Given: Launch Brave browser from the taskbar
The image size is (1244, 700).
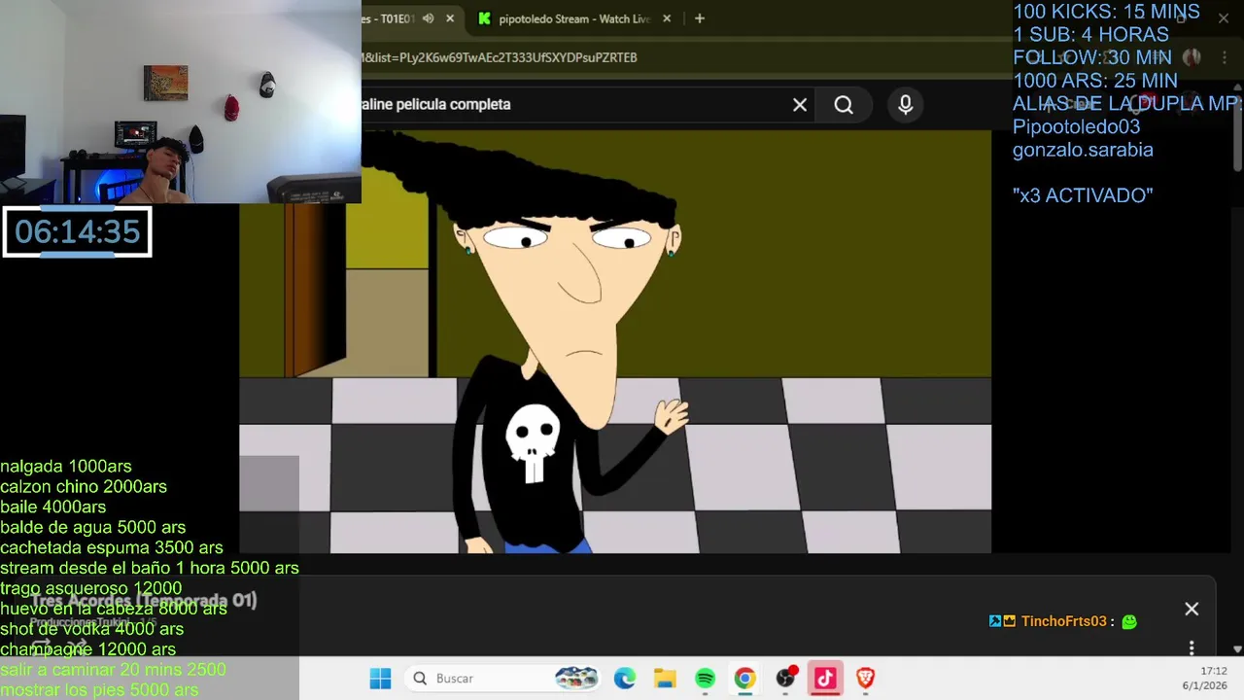Looking at the screenshot, I should coord(865,679).
